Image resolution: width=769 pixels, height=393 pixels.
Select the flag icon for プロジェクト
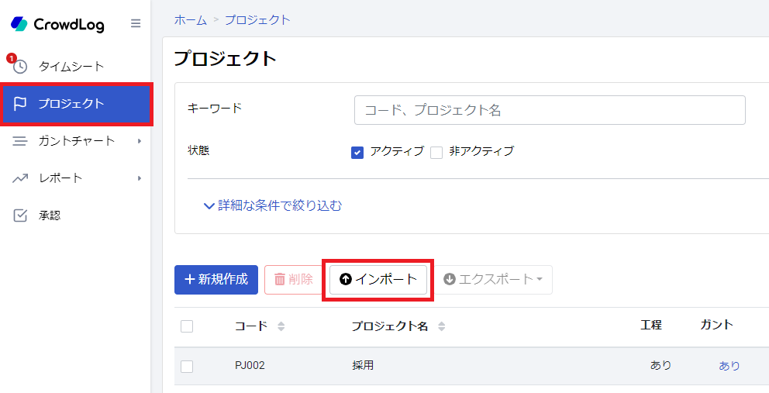19,104
